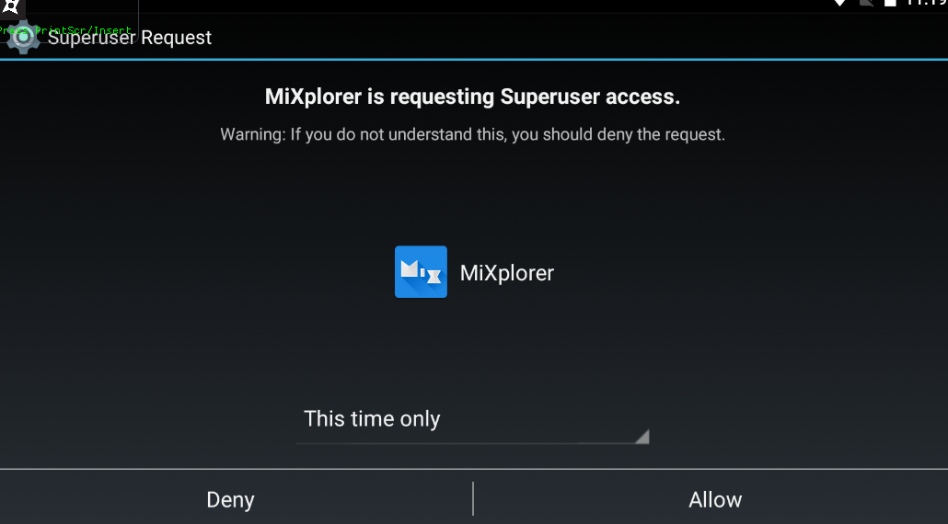Screen dimensions: 948x524
Task: Deny the Superuser request
Action: pyautogui.click(x=230, y=499)
